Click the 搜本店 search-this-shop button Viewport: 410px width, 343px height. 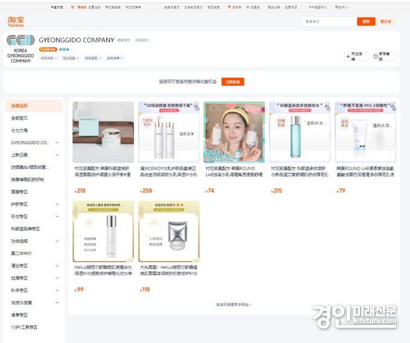click(x=385, y=22)
